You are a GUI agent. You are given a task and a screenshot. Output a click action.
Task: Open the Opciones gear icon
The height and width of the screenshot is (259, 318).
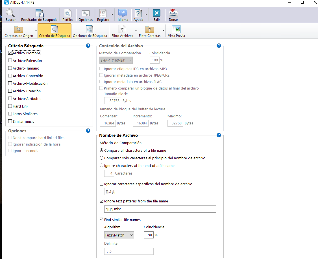(x=86, y=13)
